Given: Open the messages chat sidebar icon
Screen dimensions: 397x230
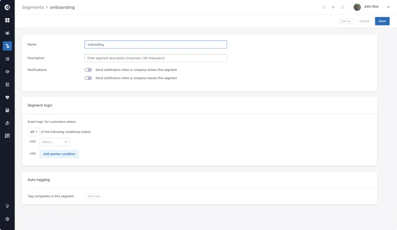Looking at the screenshot, I should pos(7,136).
